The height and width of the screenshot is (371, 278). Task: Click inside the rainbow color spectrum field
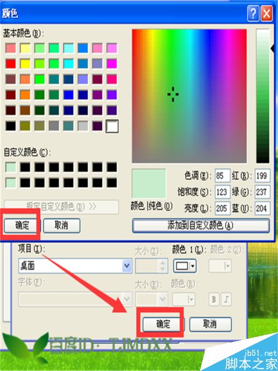(x=189, y=96)
